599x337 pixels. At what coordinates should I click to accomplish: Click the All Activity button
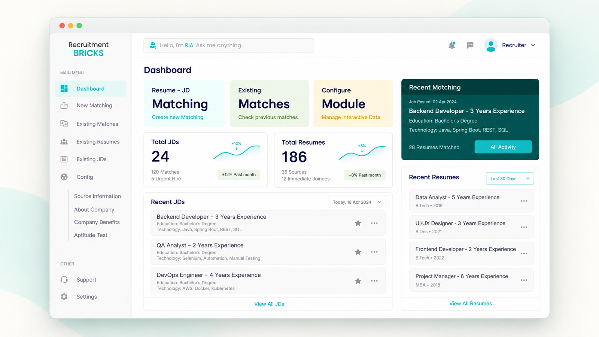(503, 147)
